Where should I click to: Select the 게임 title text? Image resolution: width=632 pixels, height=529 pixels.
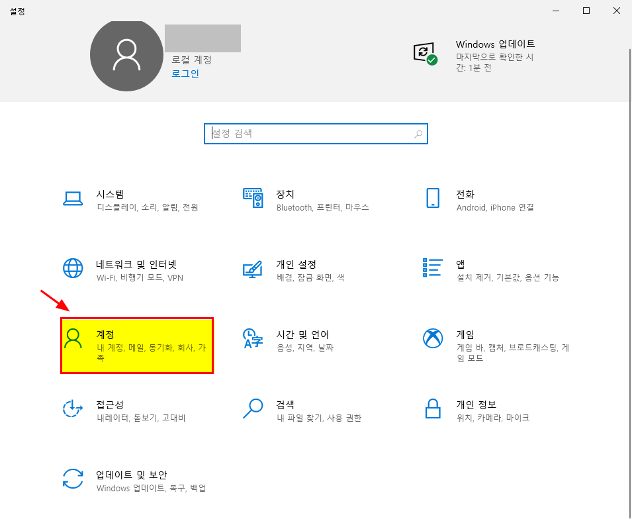[x=465, y=334]
